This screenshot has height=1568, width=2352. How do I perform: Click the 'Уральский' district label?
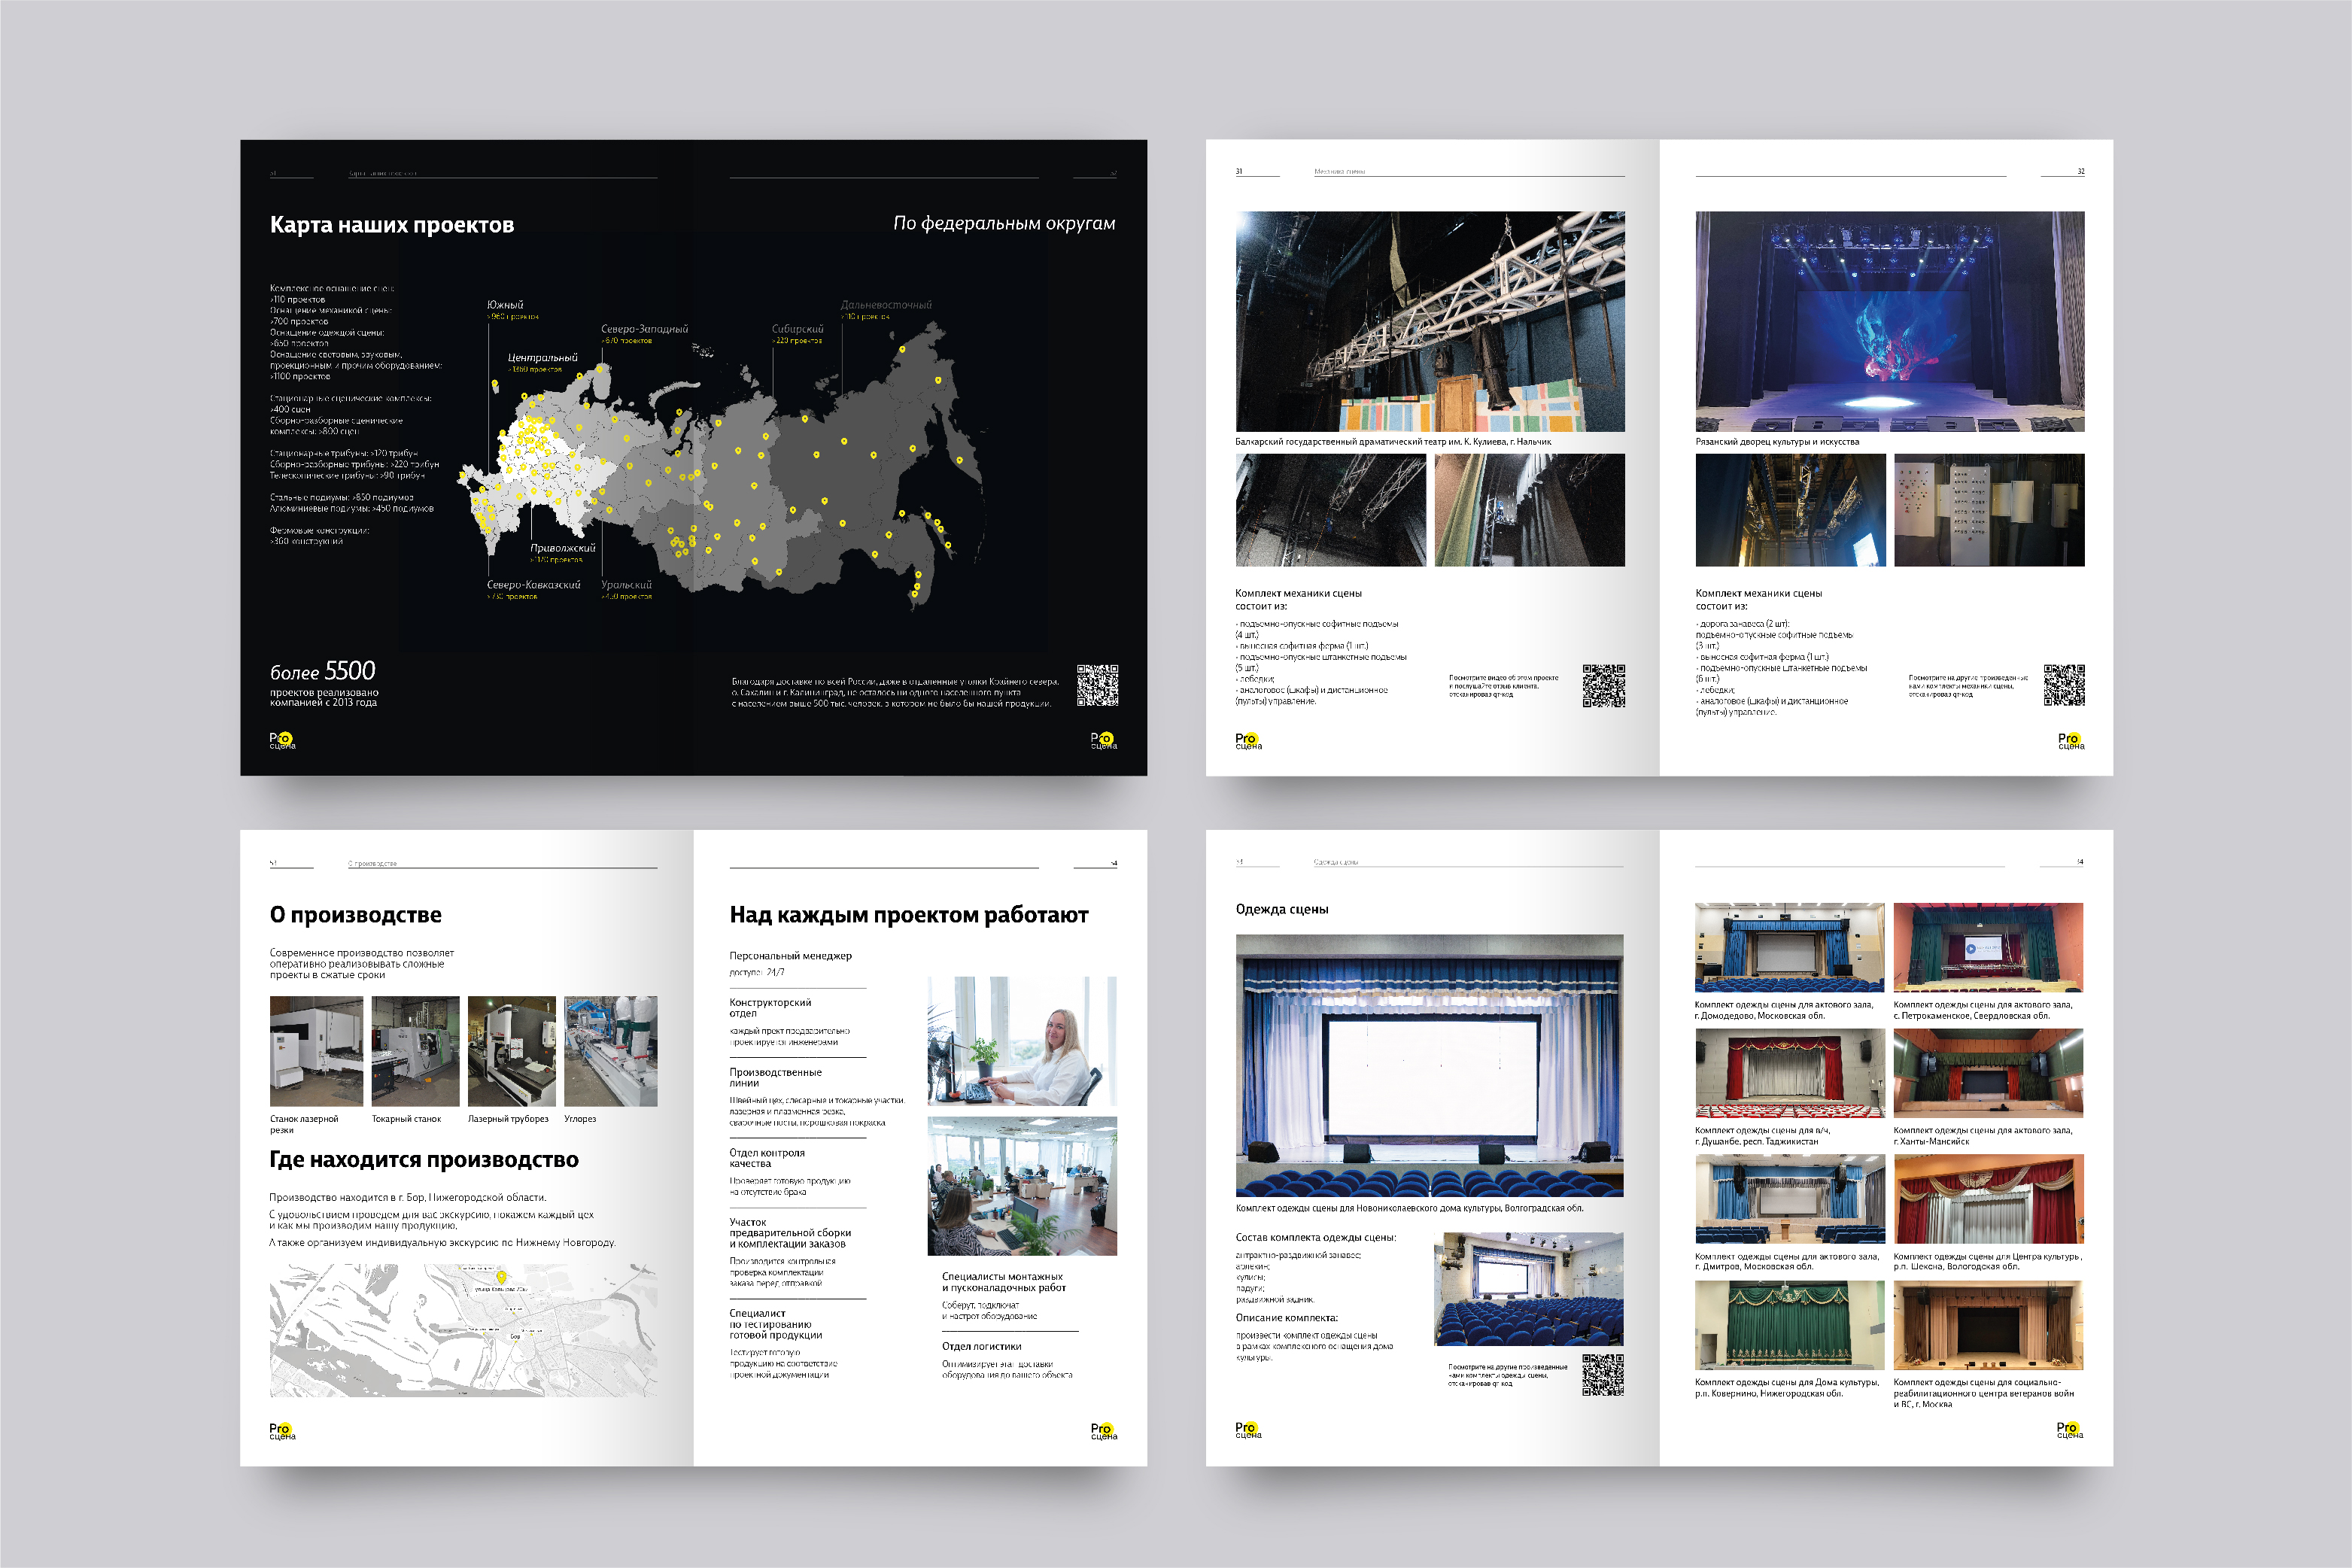tap(626, 585)
